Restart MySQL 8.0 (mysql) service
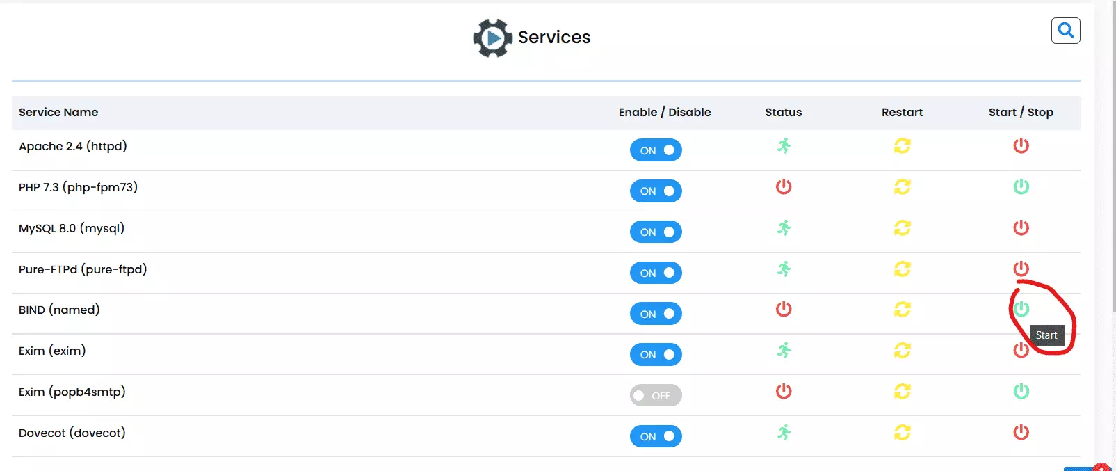This screenshot has height=471, width=1116. [x=903, y=227]
